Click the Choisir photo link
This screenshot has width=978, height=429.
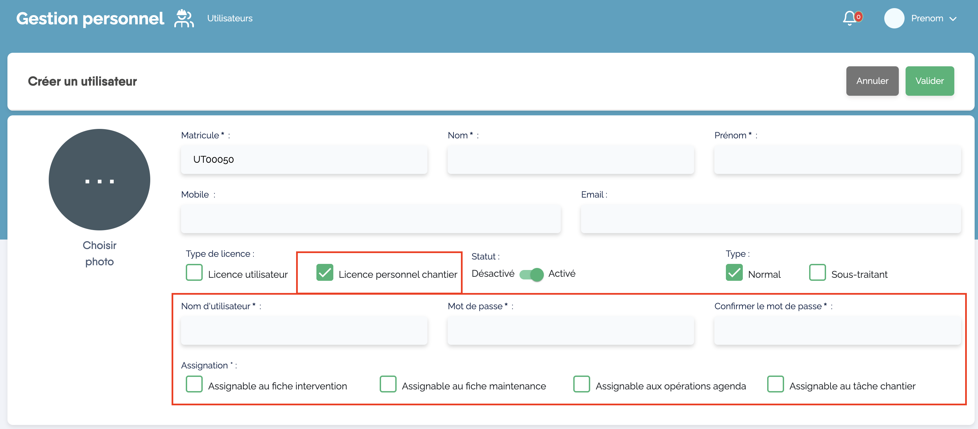(99, 253)
